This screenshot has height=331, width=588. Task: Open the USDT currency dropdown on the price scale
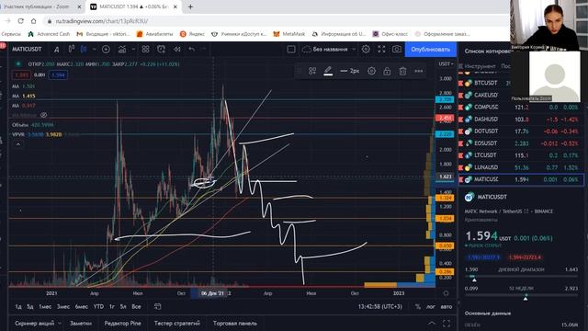446,64
